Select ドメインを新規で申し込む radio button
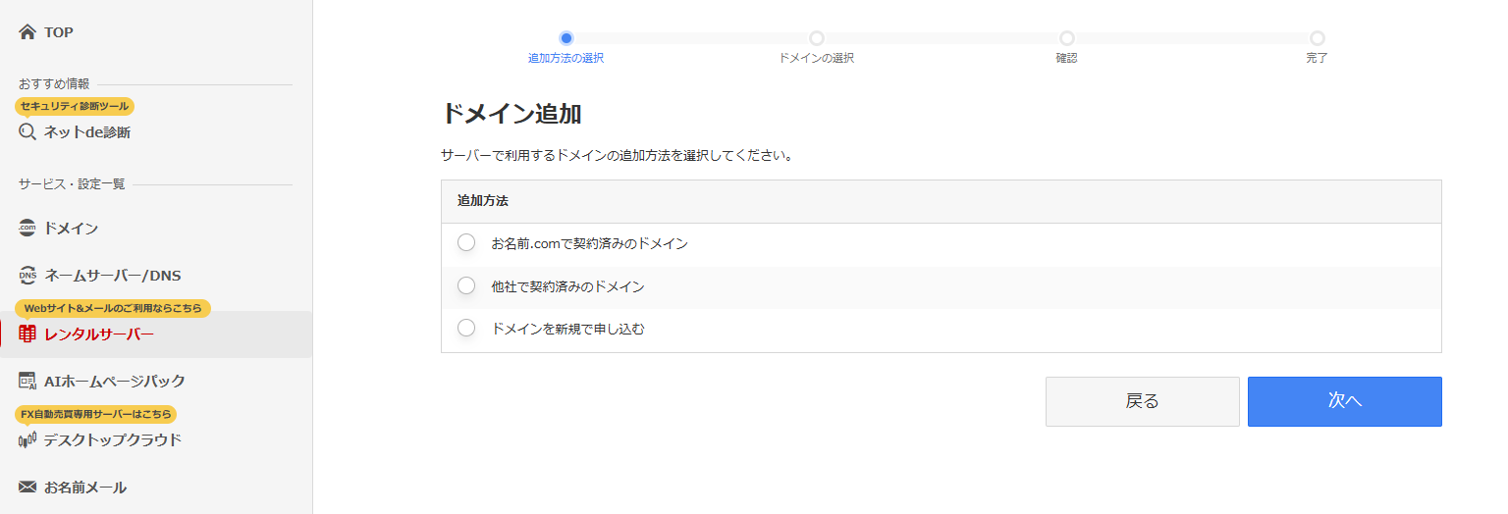The width and height of the screenshot is (1508, 514). point(466,328)
